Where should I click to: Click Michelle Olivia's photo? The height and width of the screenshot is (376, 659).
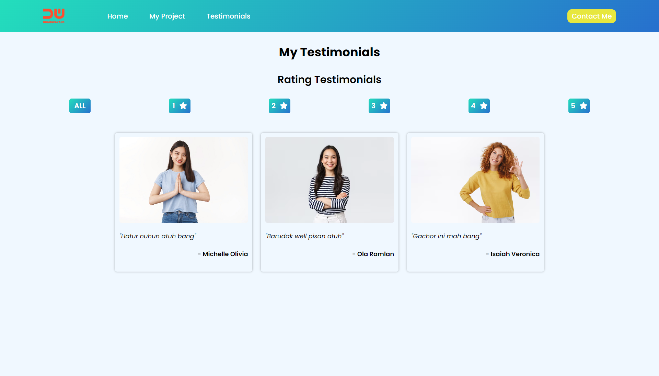184,180
